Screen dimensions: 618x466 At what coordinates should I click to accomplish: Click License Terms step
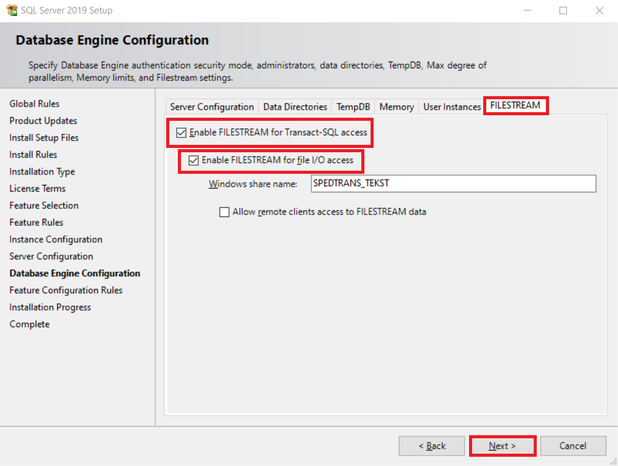[x=38, y=189]
